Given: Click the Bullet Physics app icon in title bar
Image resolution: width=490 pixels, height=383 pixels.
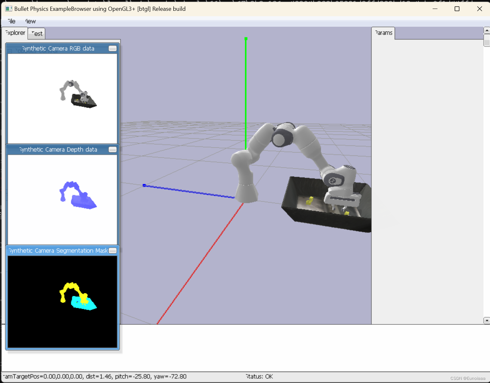Looking at the screenshot, I should click(9, 9).
